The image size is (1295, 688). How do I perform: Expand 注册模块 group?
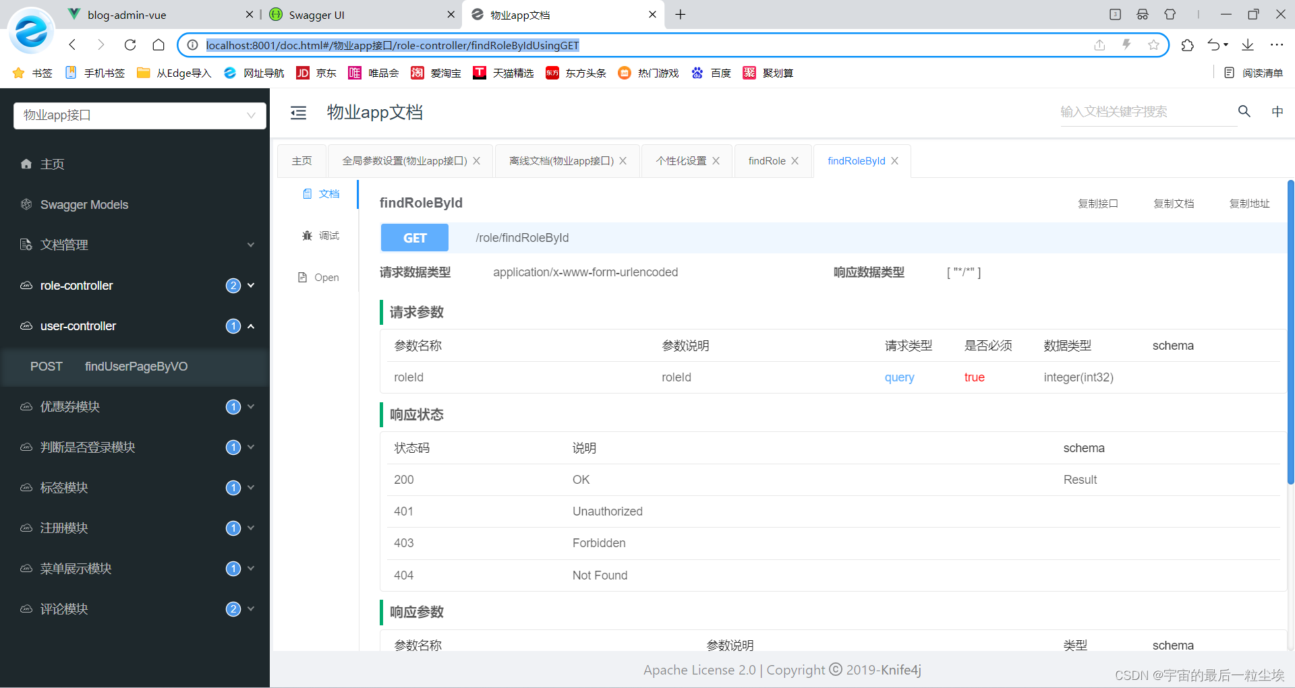[135, 528]
